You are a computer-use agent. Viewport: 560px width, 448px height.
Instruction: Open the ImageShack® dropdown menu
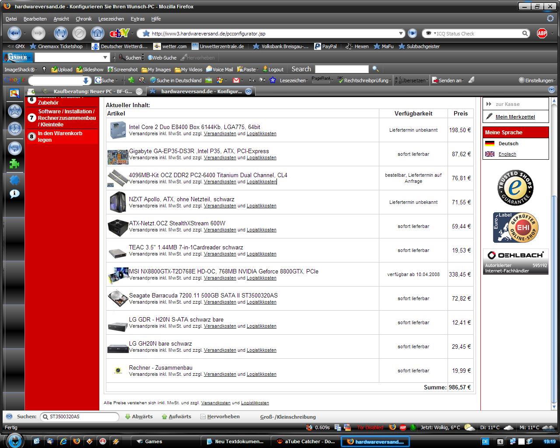pyautogui.click(x=21, y=69)
